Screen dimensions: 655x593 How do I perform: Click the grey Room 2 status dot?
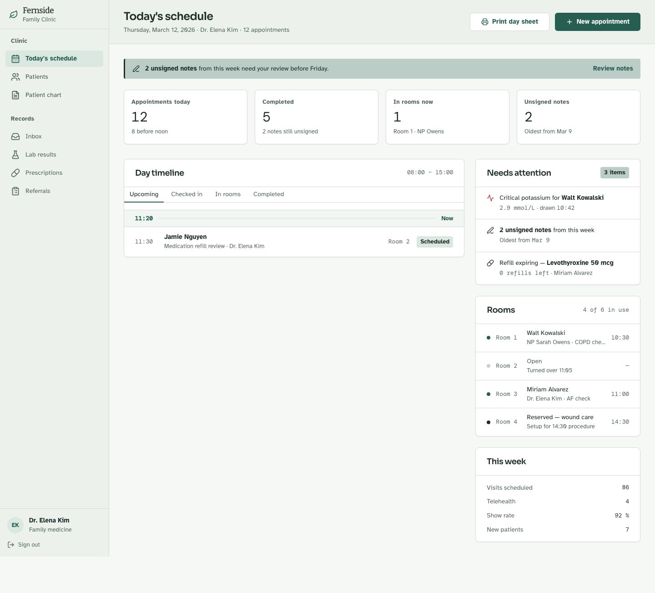pos(489,366)
